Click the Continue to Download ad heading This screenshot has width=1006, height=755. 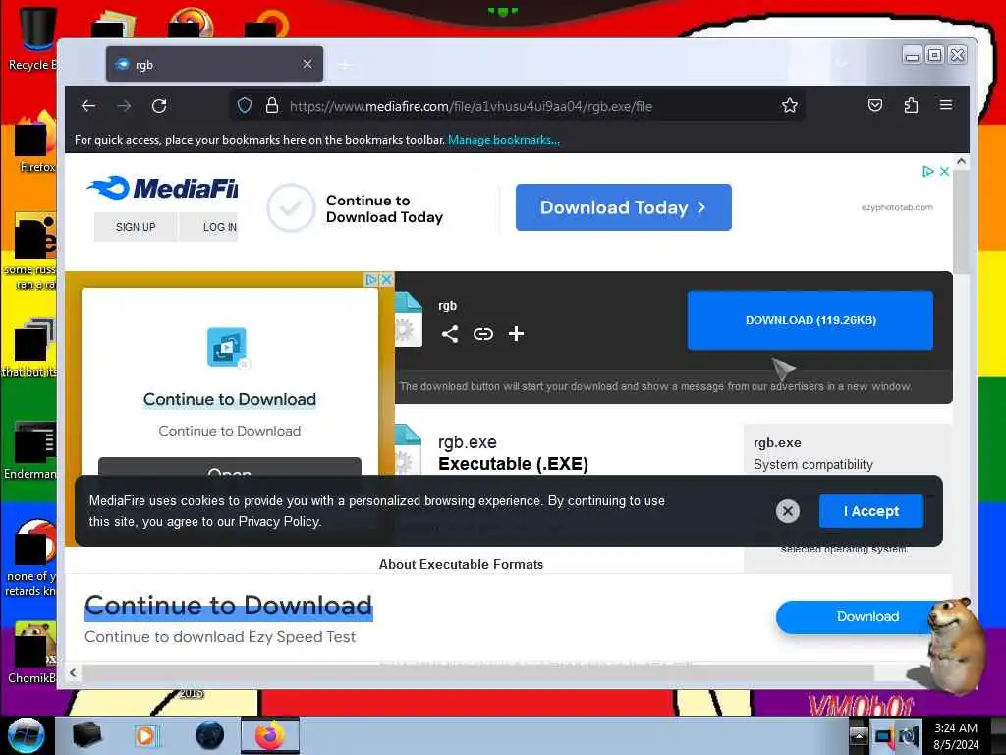coord(230,399)
